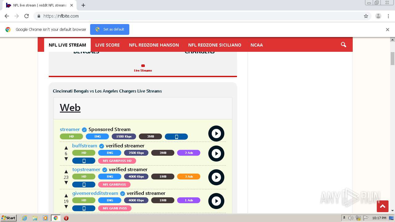The width and height of the screenshot is (395, 222).
Task: View site security lock info
Action: pyautogui.click(x=39, y=16)
